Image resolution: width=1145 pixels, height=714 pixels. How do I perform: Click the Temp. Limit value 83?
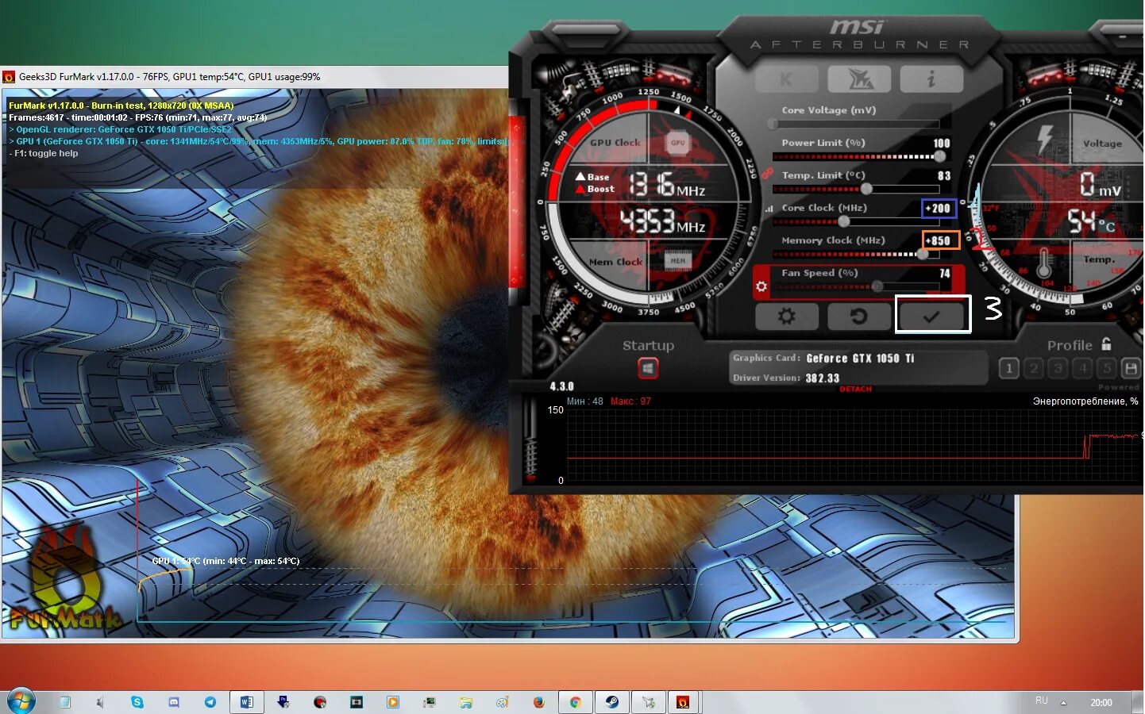point(943,176)
